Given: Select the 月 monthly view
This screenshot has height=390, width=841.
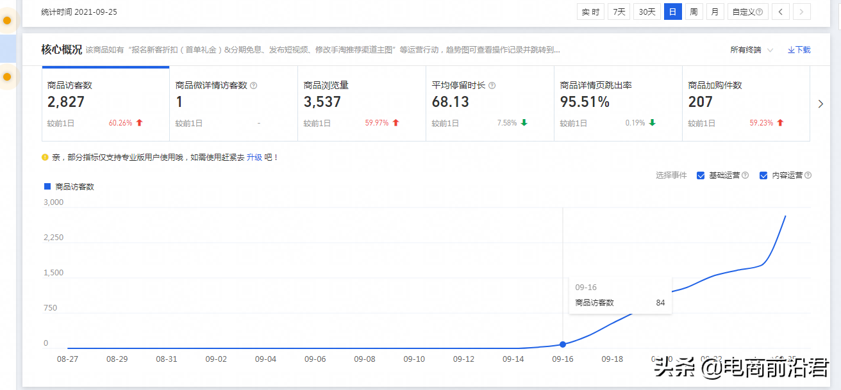Looking at the screenshot, I should 715,12.
